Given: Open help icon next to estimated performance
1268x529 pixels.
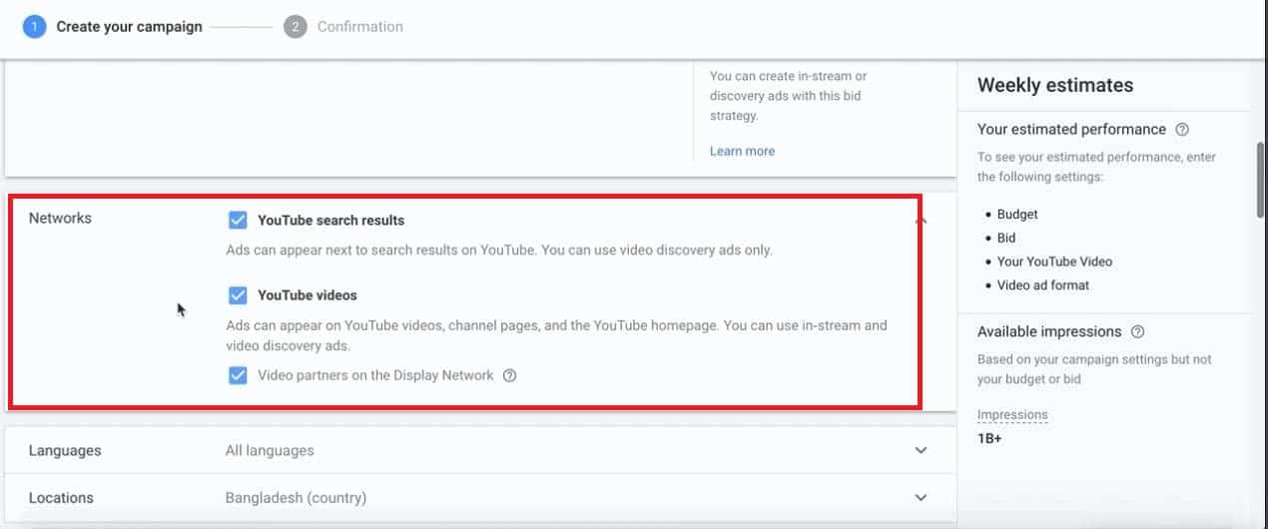Looking at the screenshot, I should click(x=1182, y=130).
